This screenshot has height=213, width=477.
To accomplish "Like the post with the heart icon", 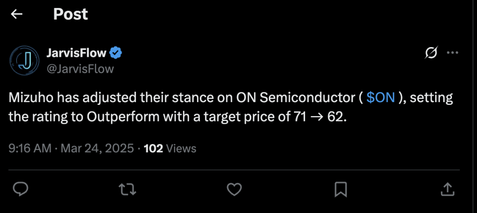I will tap(234, 190).
